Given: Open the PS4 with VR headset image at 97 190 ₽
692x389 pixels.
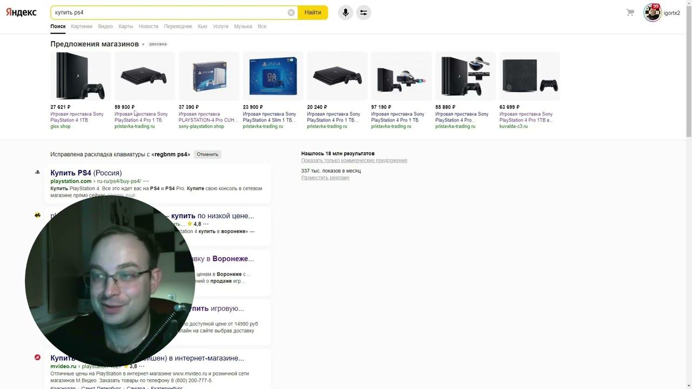Looking at the screenshot, I should pyautogui.click(x=402, y=76).
